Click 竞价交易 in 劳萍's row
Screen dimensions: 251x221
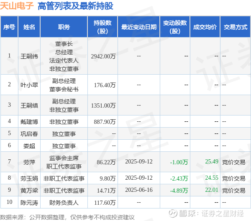[x=233, y=162]
